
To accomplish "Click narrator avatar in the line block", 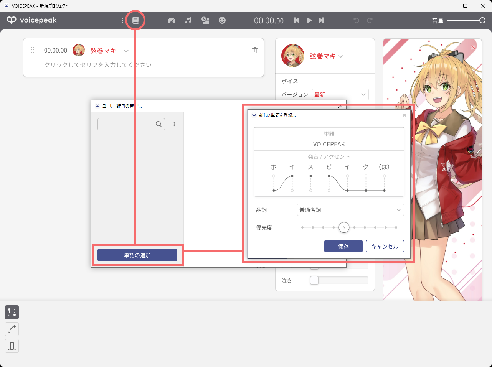I will coord(79,50).
